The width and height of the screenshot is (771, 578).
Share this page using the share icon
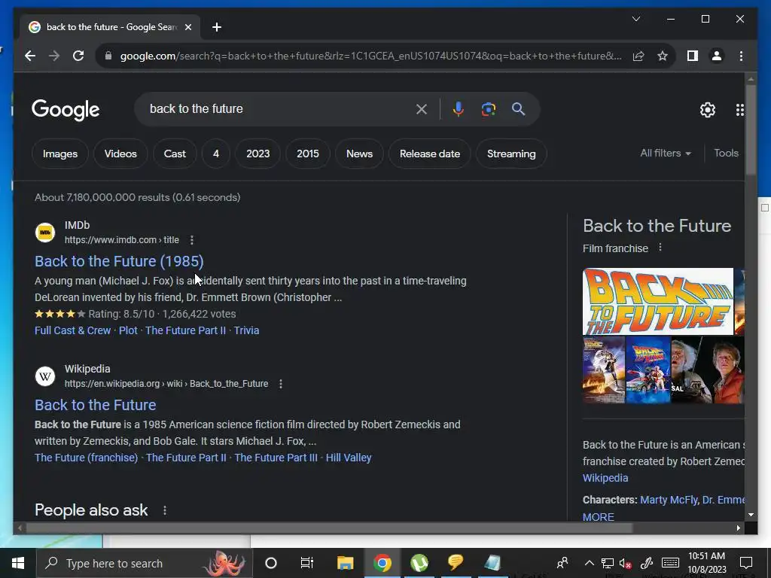pos(638,56)
